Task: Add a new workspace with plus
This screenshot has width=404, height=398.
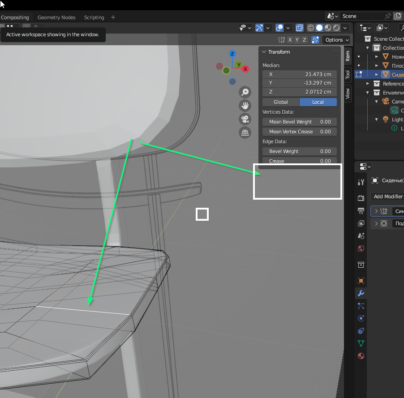Action: click(113, 17)
